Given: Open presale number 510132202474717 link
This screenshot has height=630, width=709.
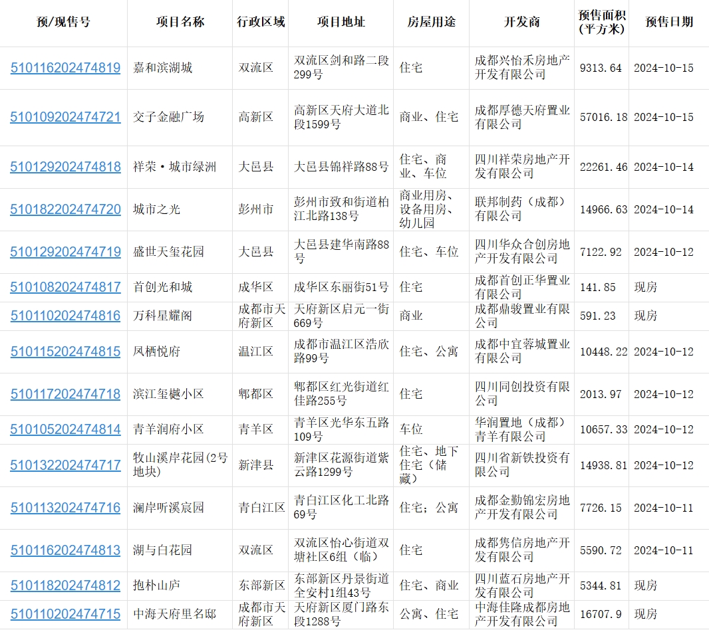Looking at the screenshot, I should (66, 465).
